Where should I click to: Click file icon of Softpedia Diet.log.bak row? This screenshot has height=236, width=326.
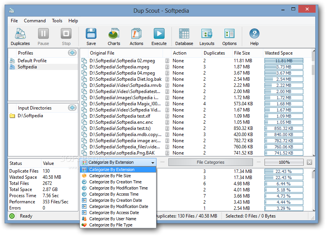[x=84, y=79]
